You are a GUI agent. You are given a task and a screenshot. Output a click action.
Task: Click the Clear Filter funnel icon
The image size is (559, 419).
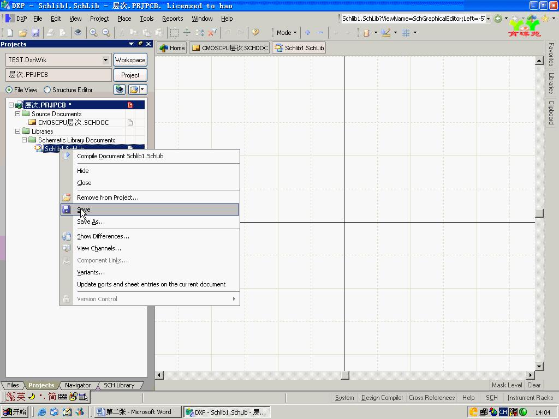(x=212, y=33)
